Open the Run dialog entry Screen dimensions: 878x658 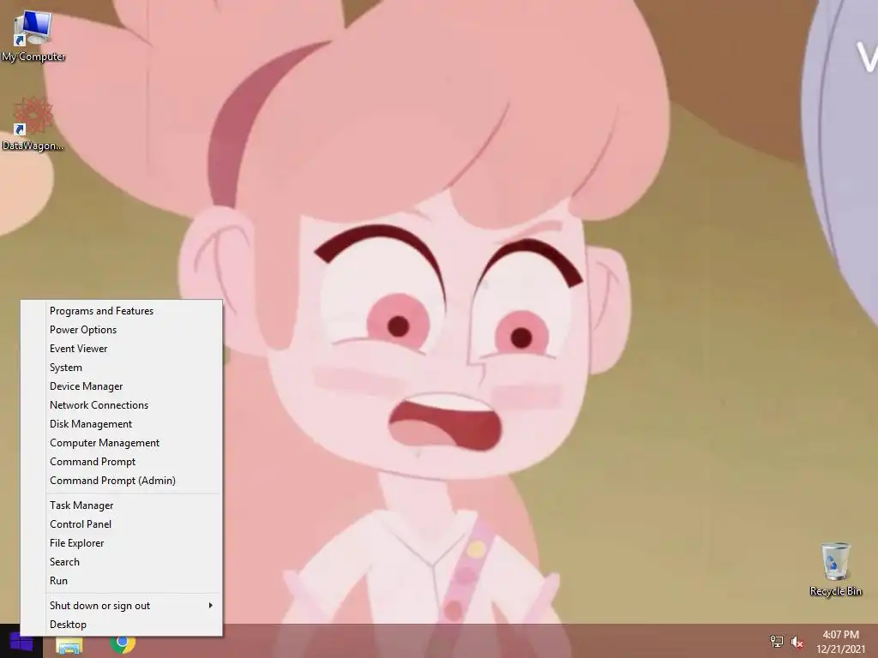[x=122, y=581]
